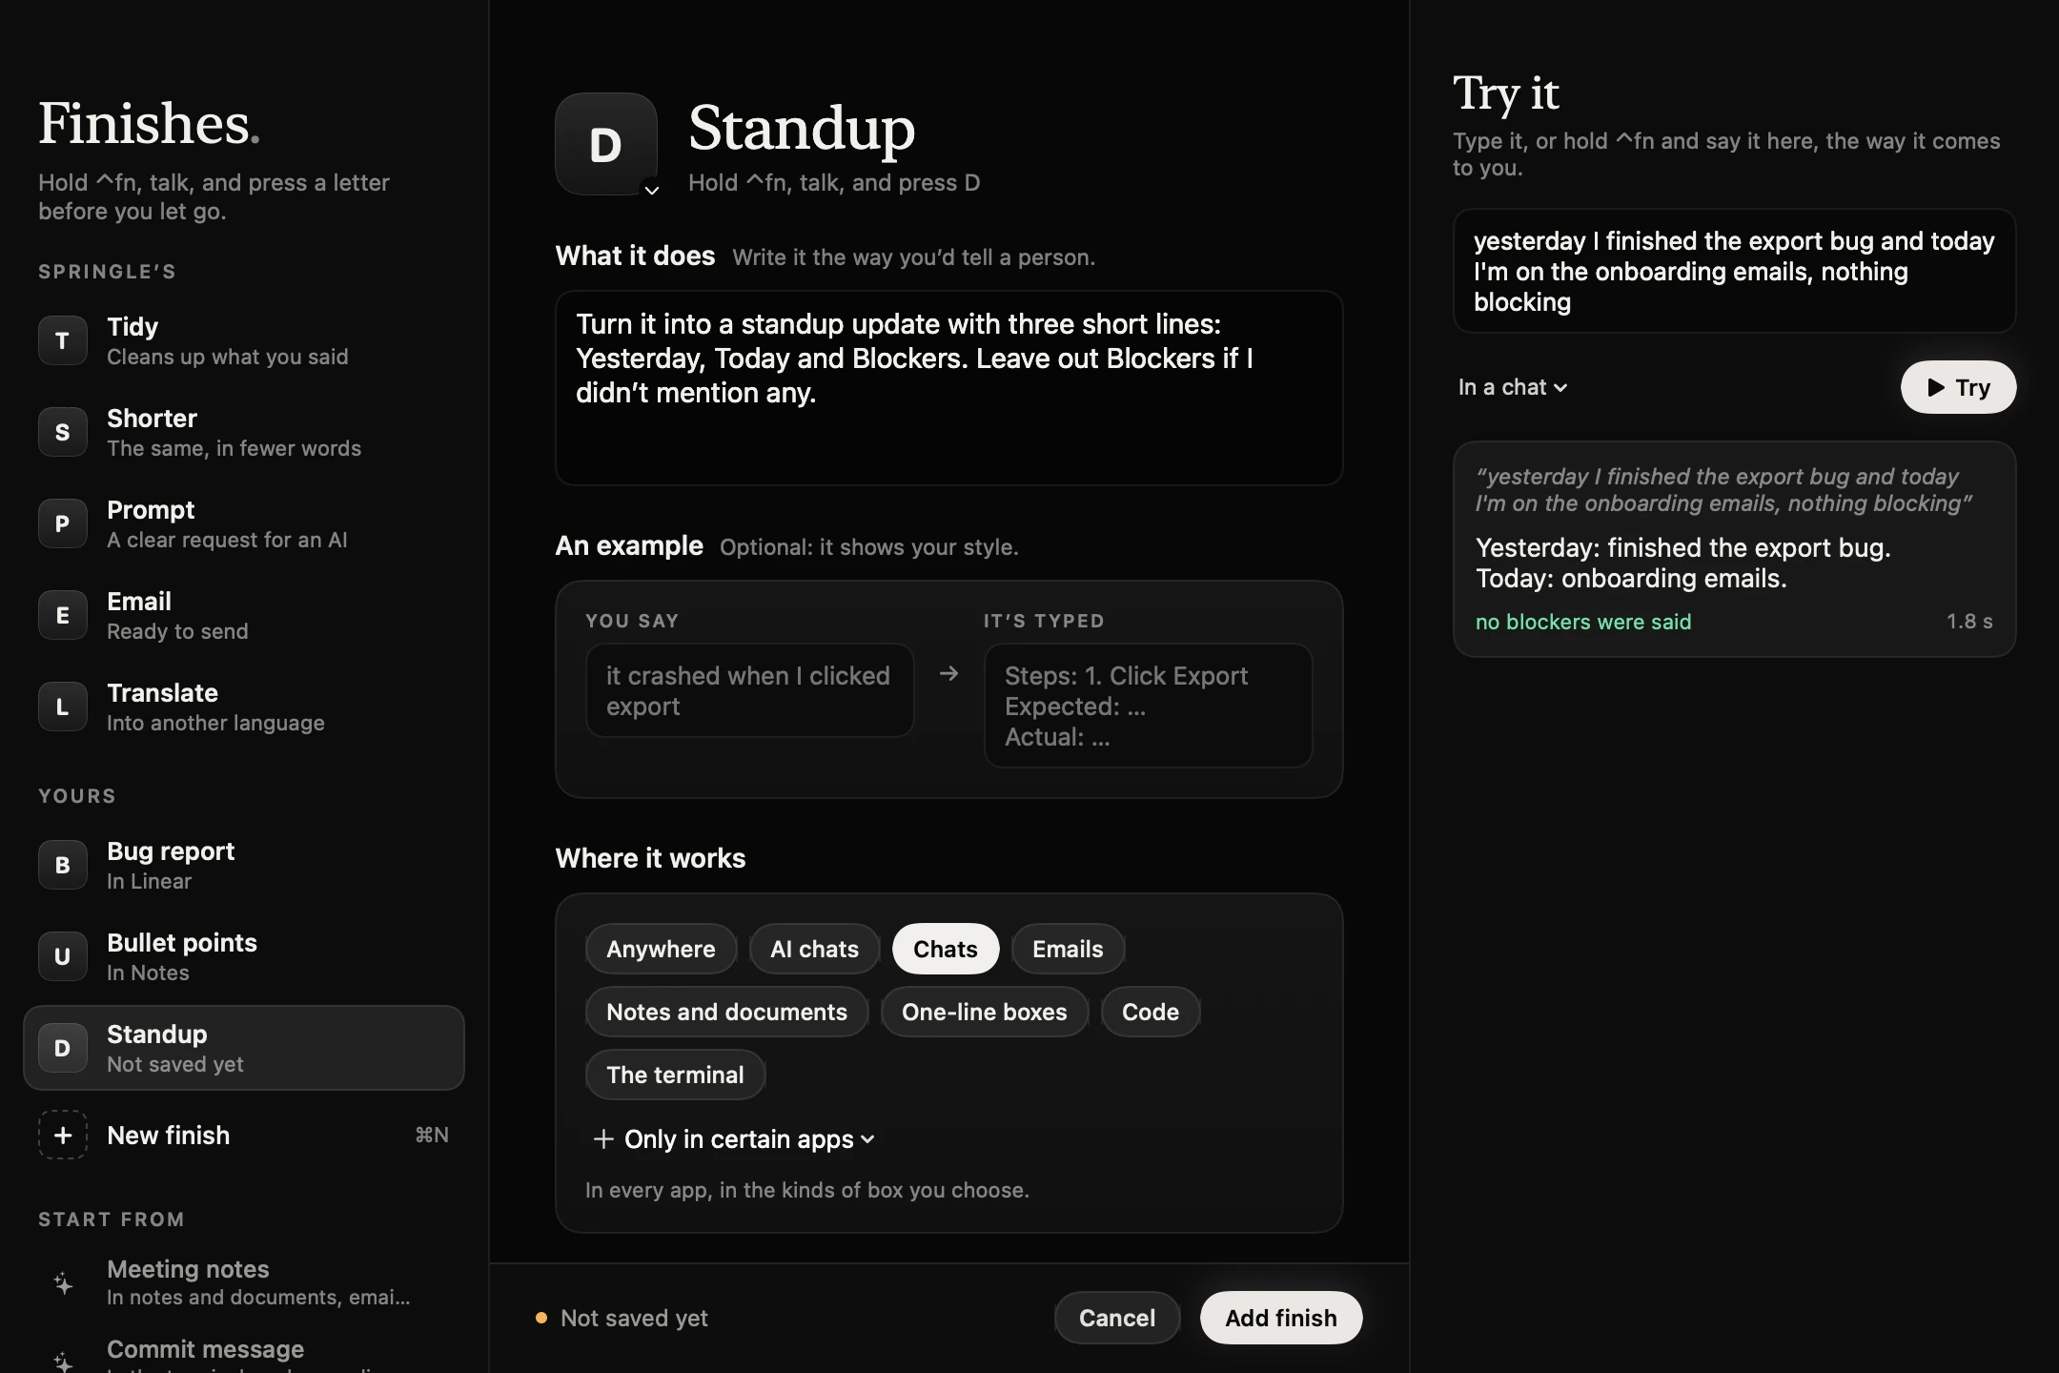The image size is (2059, 1373).
Task: Toggle the Notes and documents chip
Action: pos(726,1012)
